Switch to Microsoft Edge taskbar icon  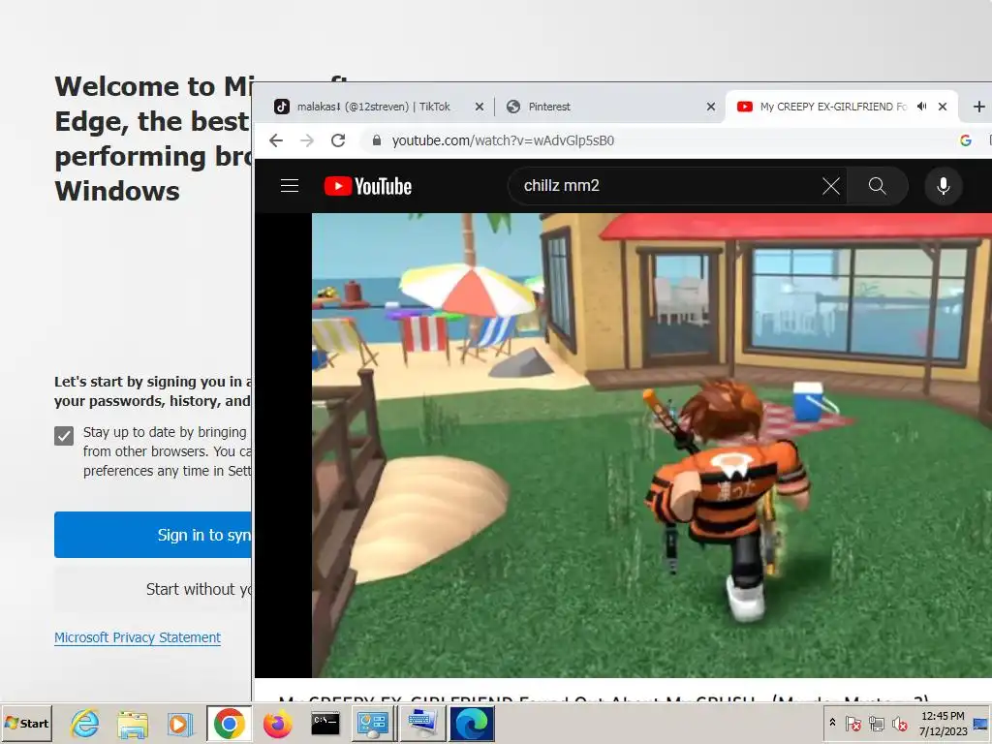click(x=471, y=723)
